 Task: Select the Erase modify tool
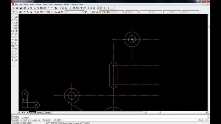point(16,17)
